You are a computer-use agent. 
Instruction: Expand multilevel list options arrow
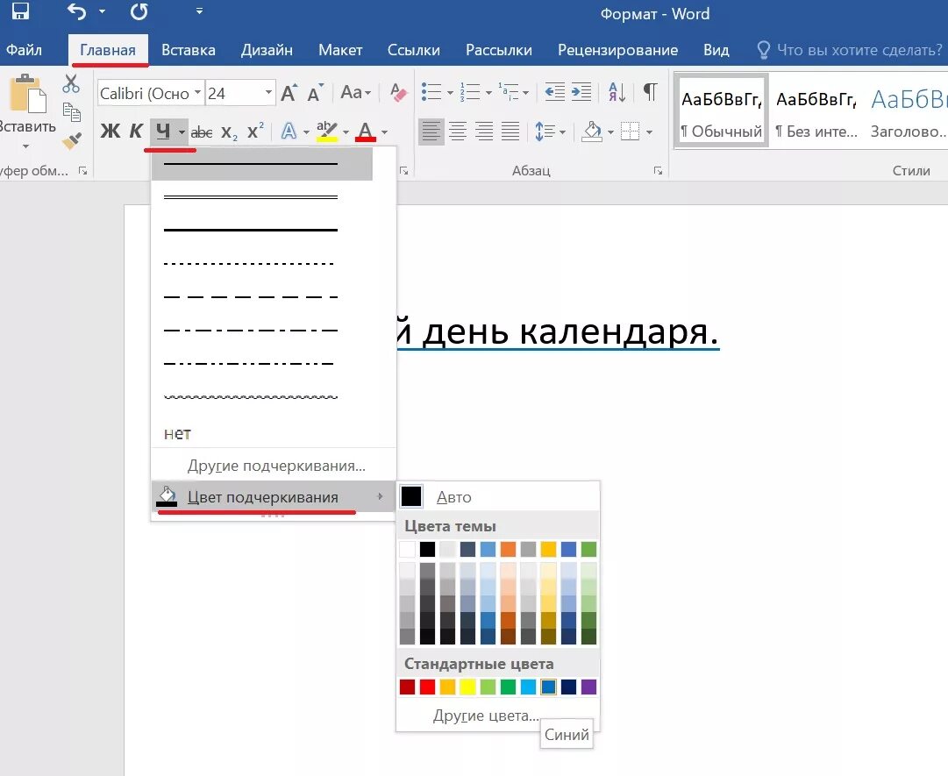tap(525, 93)
